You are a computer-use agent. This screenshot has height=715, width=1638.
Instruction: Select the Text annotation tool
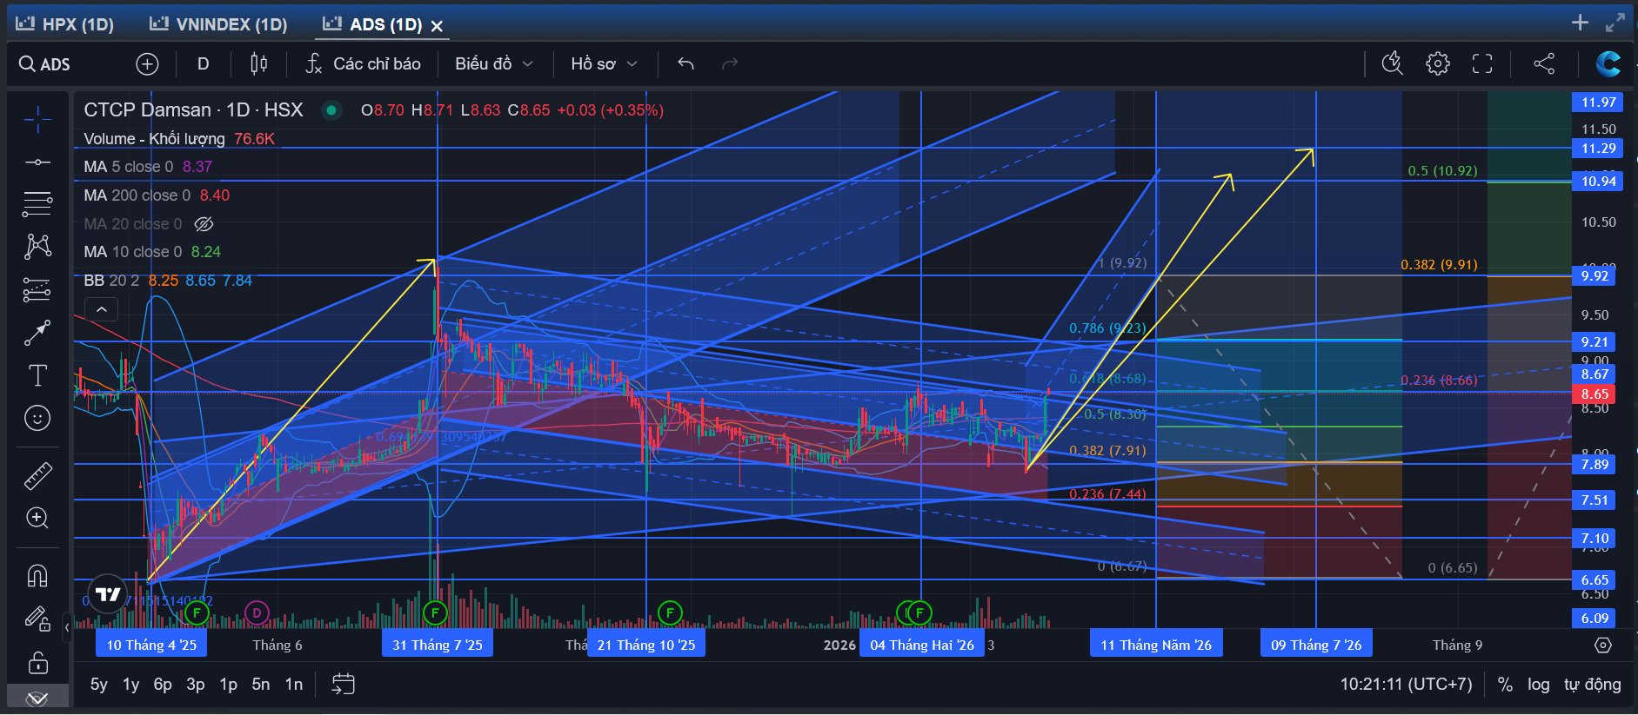click(x=37, y=375)
